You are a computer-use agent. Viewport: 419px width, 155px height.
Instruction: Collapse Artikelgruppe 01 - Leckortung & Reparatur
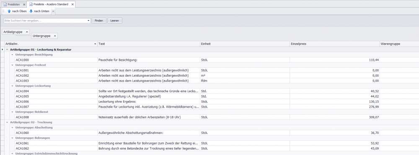click(x=7, y=50)
